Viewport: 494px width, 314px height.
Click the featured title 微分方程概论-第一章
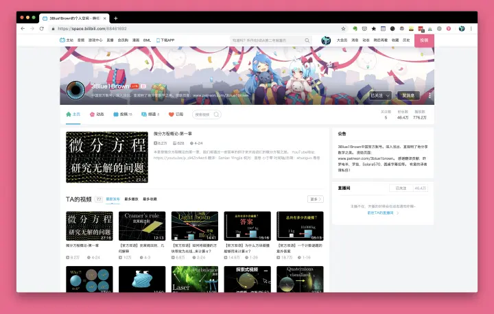pyautogui.click(x=173, y=134)
